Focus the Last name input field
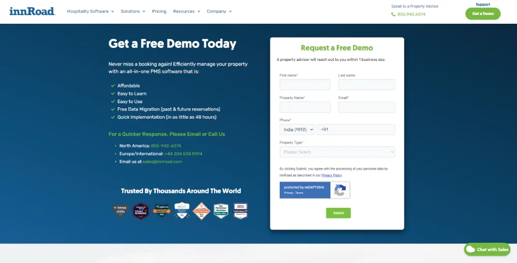Screen dimensions: 517x263 367,85
